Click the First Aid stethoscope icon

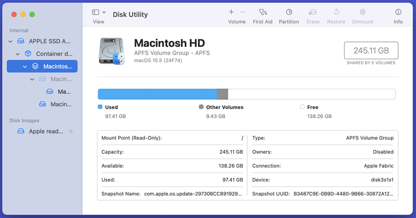pyautogui.click(x=262, y=12)
